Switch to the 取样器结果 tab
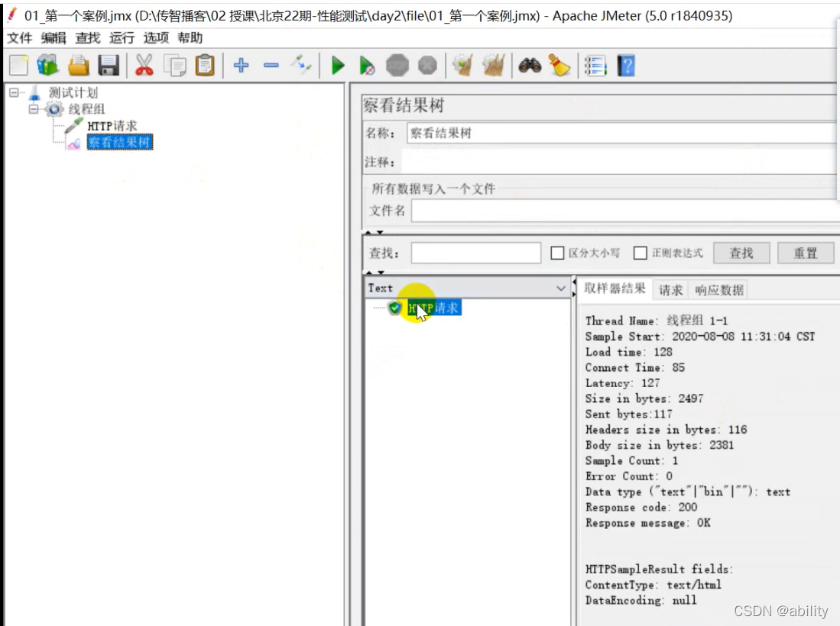Image resolution: width=840 pixels, height=626 pixels. [615, 289]
